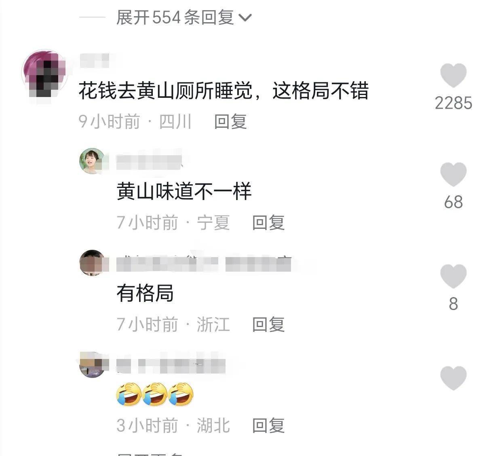The height and width of the screenshot is (456, 485).
Task: Open the username above 黄山味道不一样
Action: (150, 162)
